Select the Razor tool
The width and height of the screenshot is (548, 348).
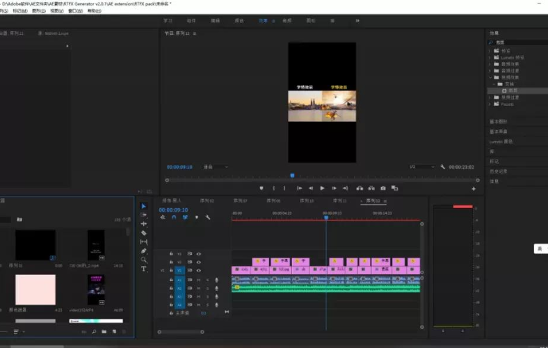click(144, 233)
